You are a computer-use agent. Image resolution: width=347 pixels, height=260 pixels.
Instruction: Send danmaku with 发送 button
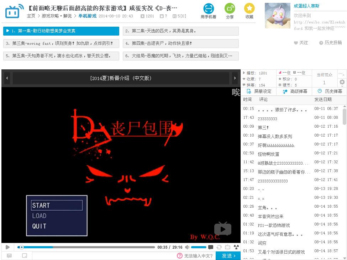tap(228, 256)
